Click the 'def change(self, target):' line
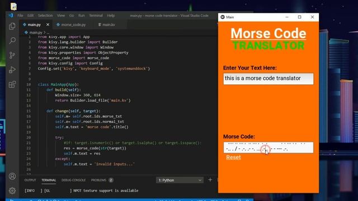 pyautogui.click(x=73, y=111)
